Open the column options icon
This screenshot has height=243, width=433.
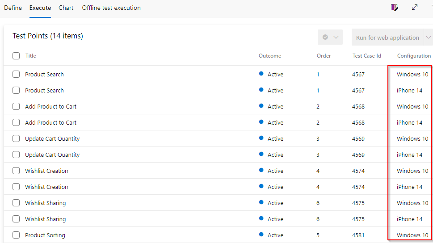click(394, 8)
